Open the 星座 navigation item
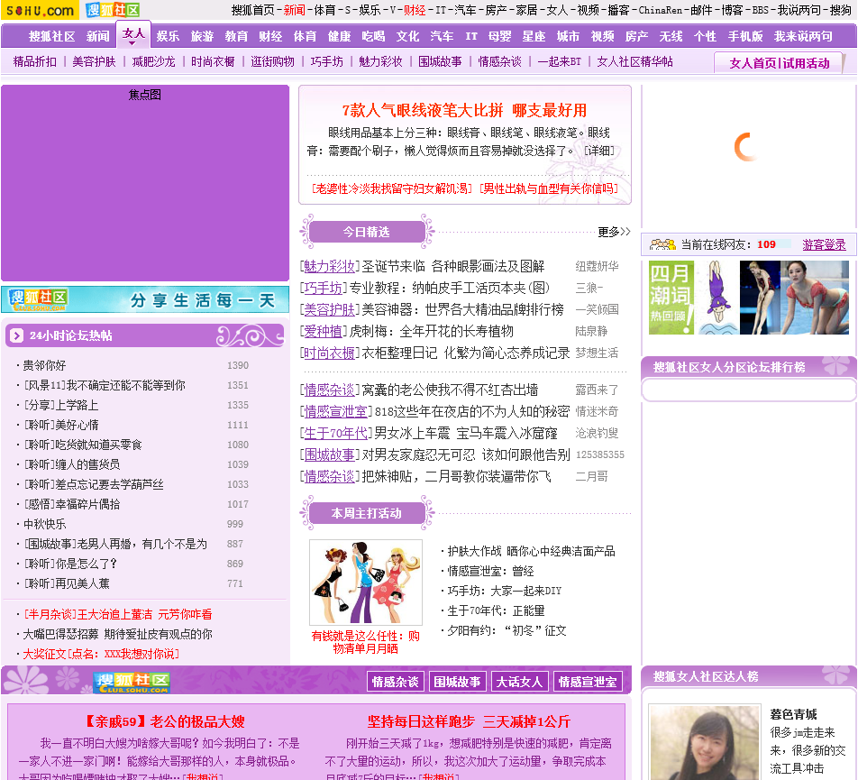This screenshot has height=780, width=858. (x=534, y=36)
